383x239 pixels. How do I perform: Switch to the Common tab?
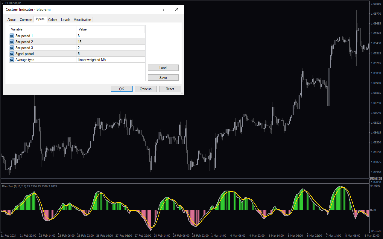[x=26, y=20]
